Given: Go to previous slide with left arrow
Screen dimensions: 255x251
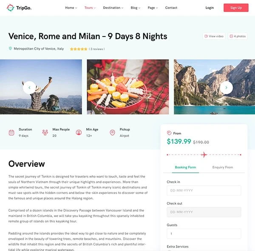Looking at the screenshot, I should [29, 88].
